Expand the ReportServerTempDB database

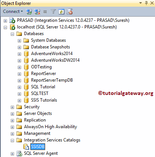[19, 81]
